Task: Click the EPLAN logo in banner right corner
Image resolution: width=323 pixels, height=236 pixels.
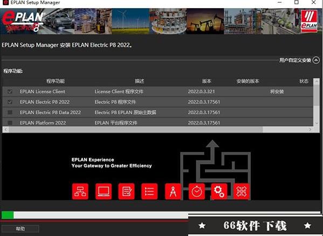Action: coord(309,22)
